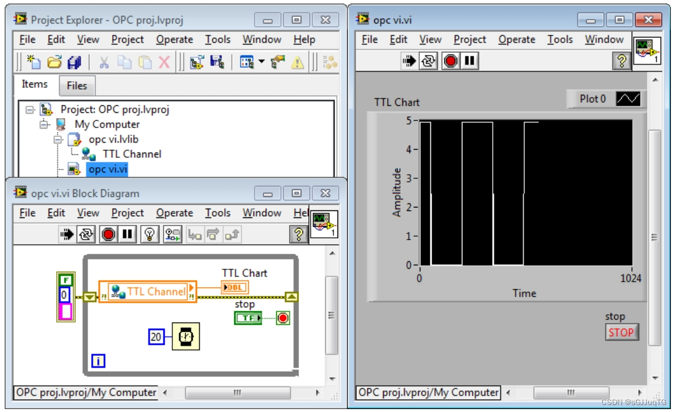Switch to the Items tab

(x=35, y=84)
